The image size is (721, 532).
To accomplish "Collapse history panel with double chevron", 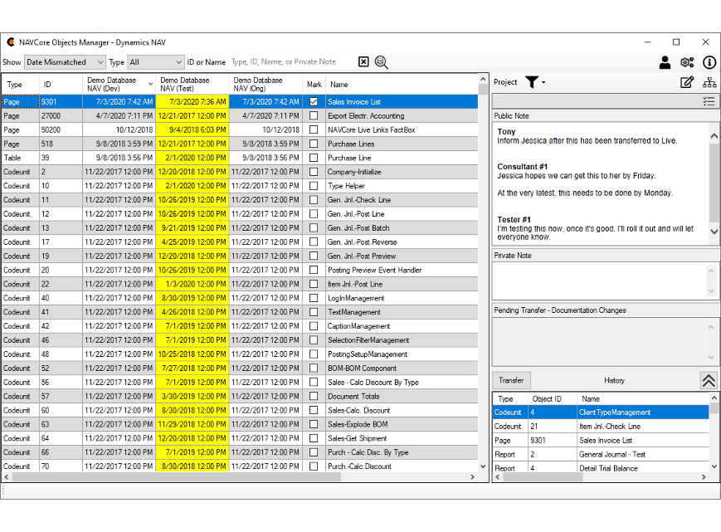I will [x=708, y=380].
